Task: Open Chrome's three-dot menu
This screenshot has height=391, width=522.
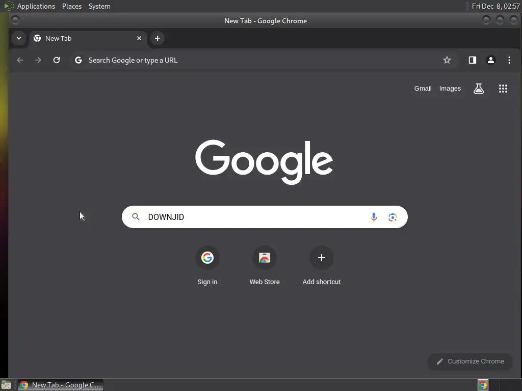Action: tap(509, 60)
